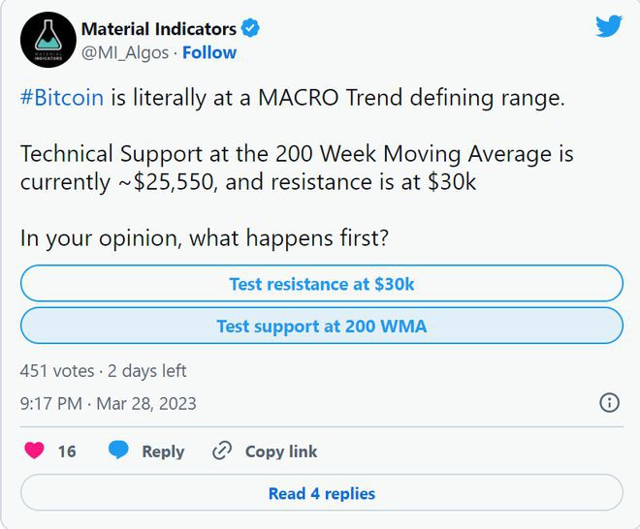Open the #Bitcoin hashtag link

click(61, 99)
